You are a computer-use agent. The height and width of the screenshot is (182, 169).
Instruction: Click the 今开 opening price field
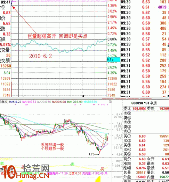pos(158,159)
